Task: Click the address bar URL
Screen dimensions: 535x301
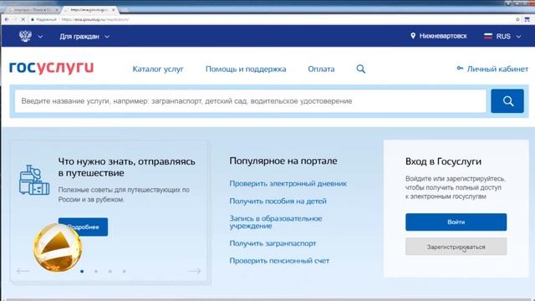Action: pos(95,19)
